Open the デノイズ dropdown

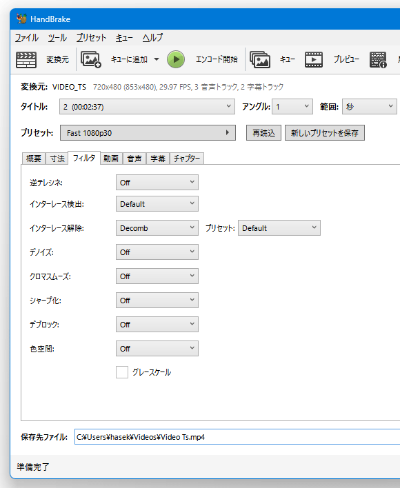click(x=157, y=252)
